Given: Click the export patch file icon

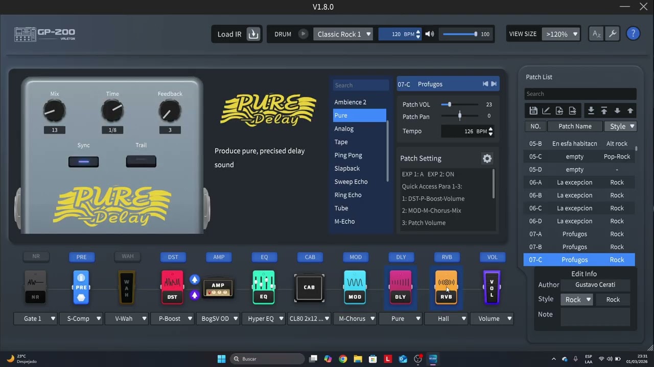Looking at the screenshot, I should [573, 111].
